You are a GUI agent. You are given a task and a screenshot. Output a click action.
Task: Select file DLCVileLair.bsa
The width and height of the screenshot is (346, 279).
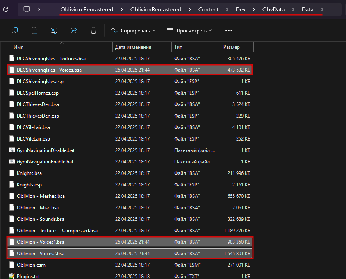[130, 127]
